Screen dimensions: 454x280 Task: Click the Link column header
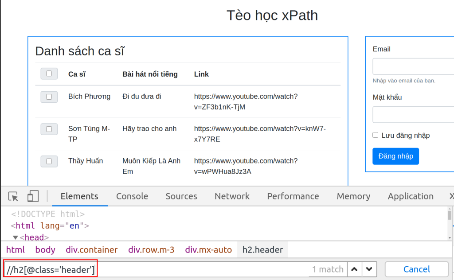(201, 74)
